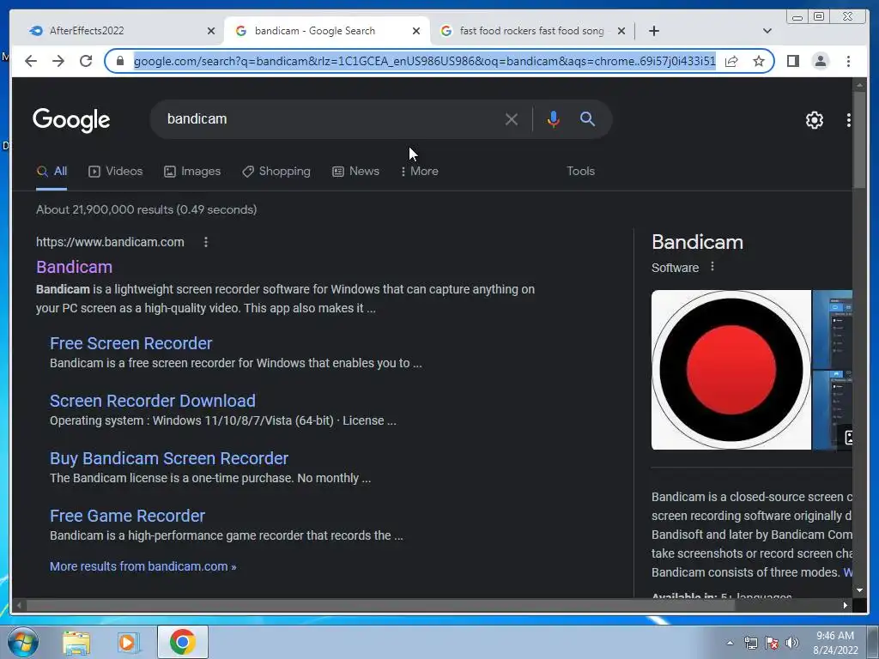879x659 pixels.
Task: Open the Chrome three-dot menu
Action: 848,61
